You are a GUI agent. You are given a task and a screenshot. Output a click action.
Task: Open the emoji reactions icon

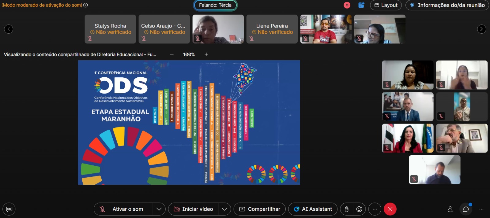pos(359,209)
